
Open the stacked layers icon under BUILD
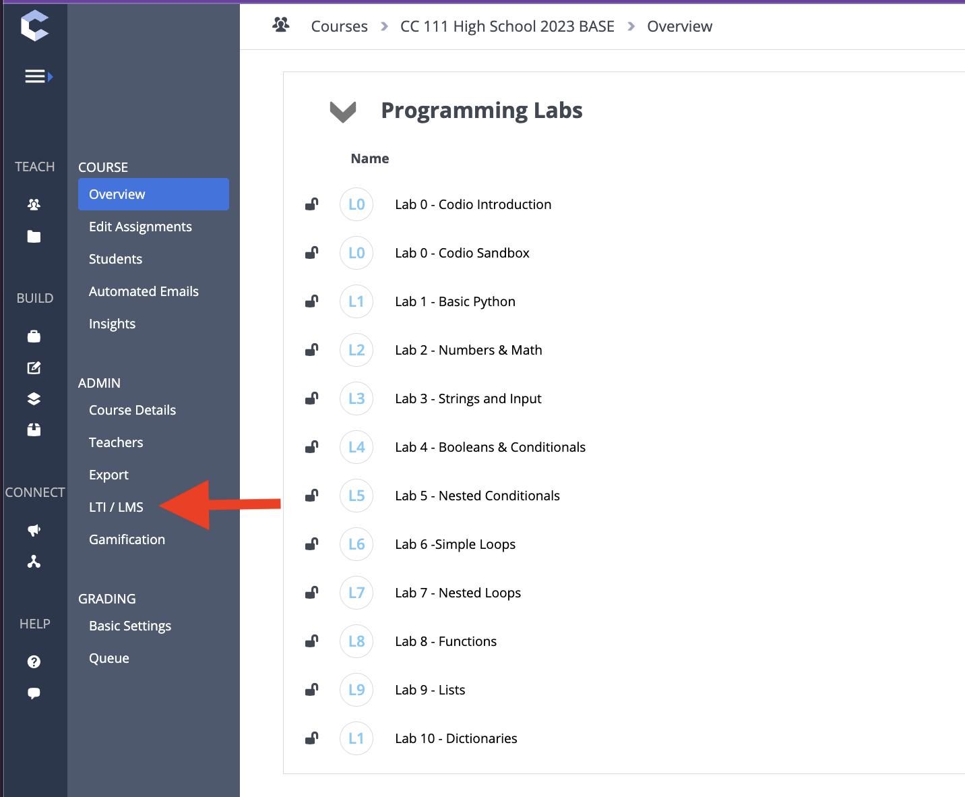[34, 398]
